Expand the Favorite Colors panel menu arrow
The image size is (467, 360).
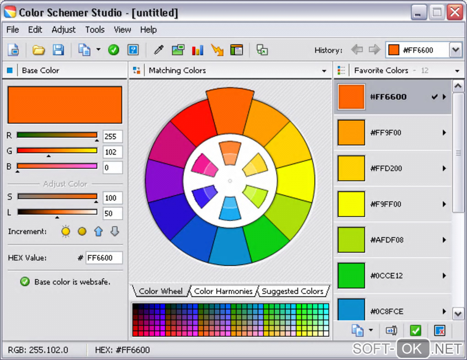(457, 71)
